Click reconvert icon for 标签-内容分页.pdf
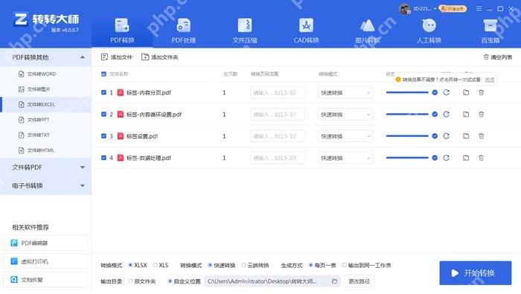521x294 pixels. [x=447, y=92]
